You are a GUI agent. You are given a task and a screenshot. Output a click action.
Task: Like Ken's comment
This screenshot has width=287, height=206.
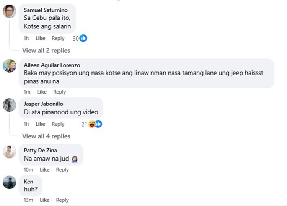click(45, 200)
